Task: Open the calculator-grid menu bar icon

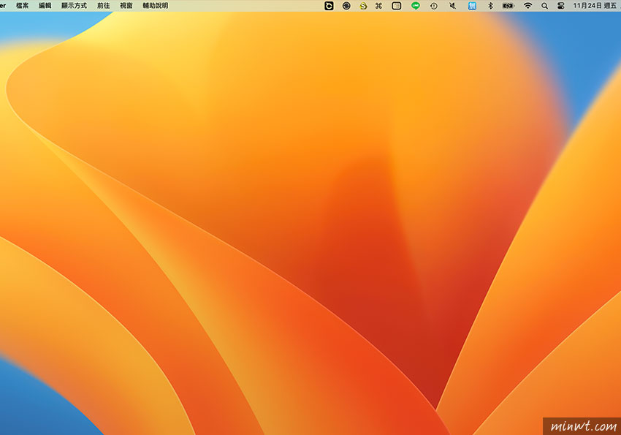Action: click(x=397, y=5)
